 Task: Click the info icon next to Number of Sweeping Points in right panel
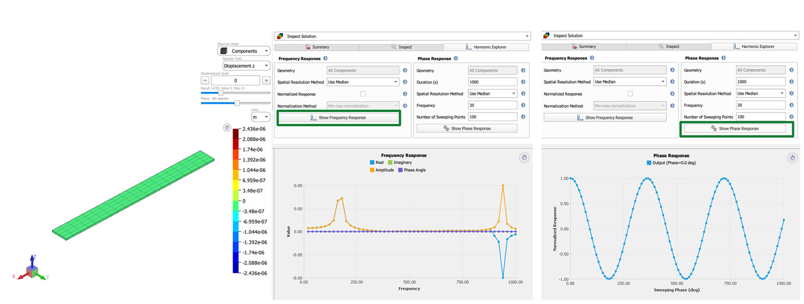click(791, 116)
